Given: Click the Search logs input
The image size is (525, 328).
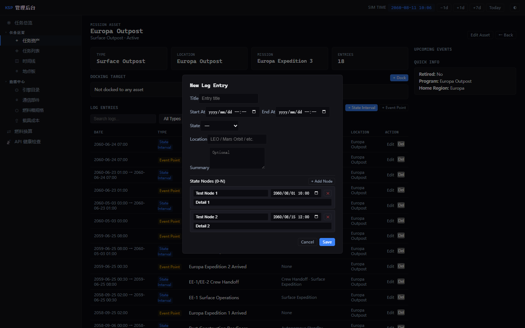Looking at the screenshot, I should [123, 119].
